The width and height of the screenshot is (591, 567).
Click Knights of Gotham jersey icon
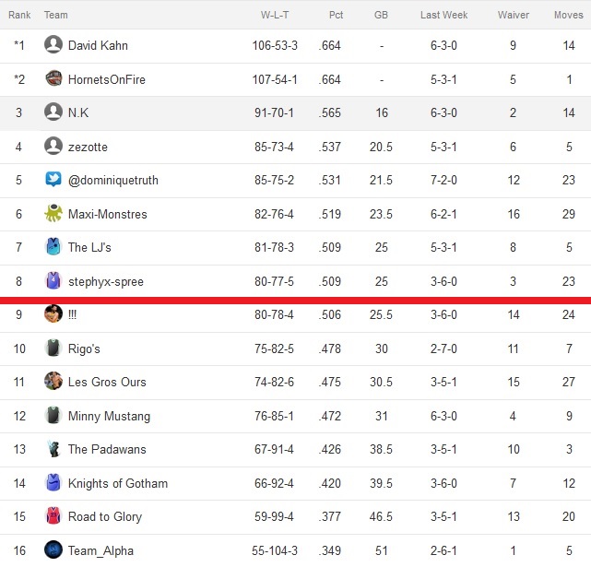click(53, 482)
